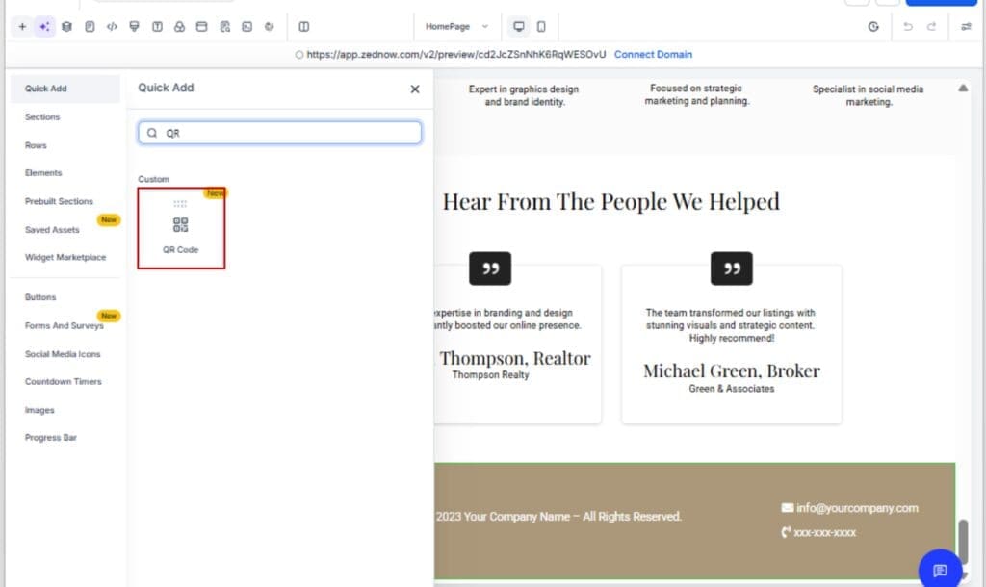This screenshot has width=986, height=587.
Task: Click the undo arrow icon
Action: 907,27
